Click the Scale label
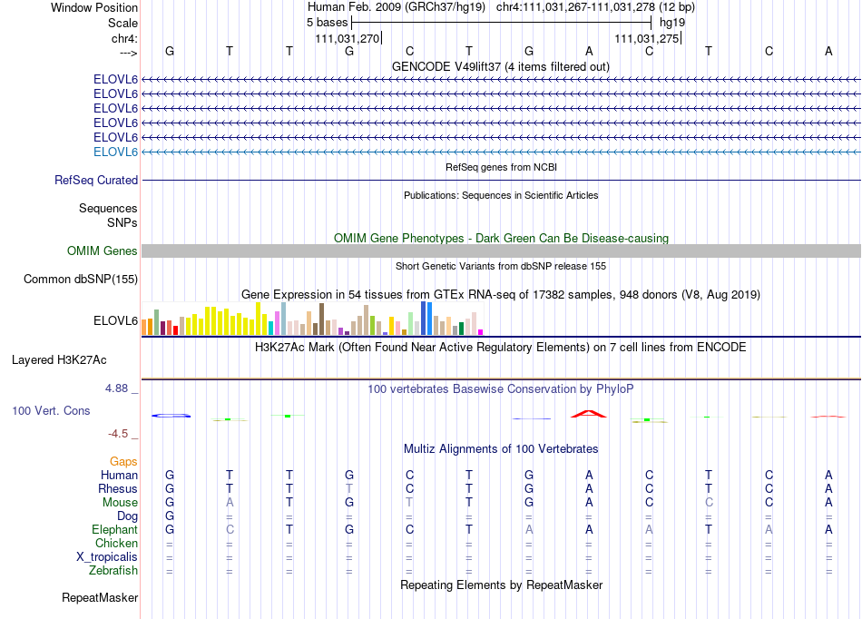862x619 pixels. (x=122, y=23)
